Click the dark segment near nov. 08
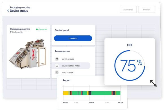Image resolution: width=164 pixels, height=110 pixels. (90, 93)
